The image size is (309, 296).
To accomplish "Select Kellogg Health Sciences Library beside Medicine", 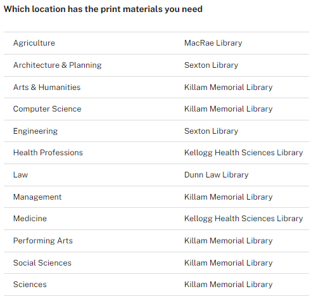I will tap(244, 219).
